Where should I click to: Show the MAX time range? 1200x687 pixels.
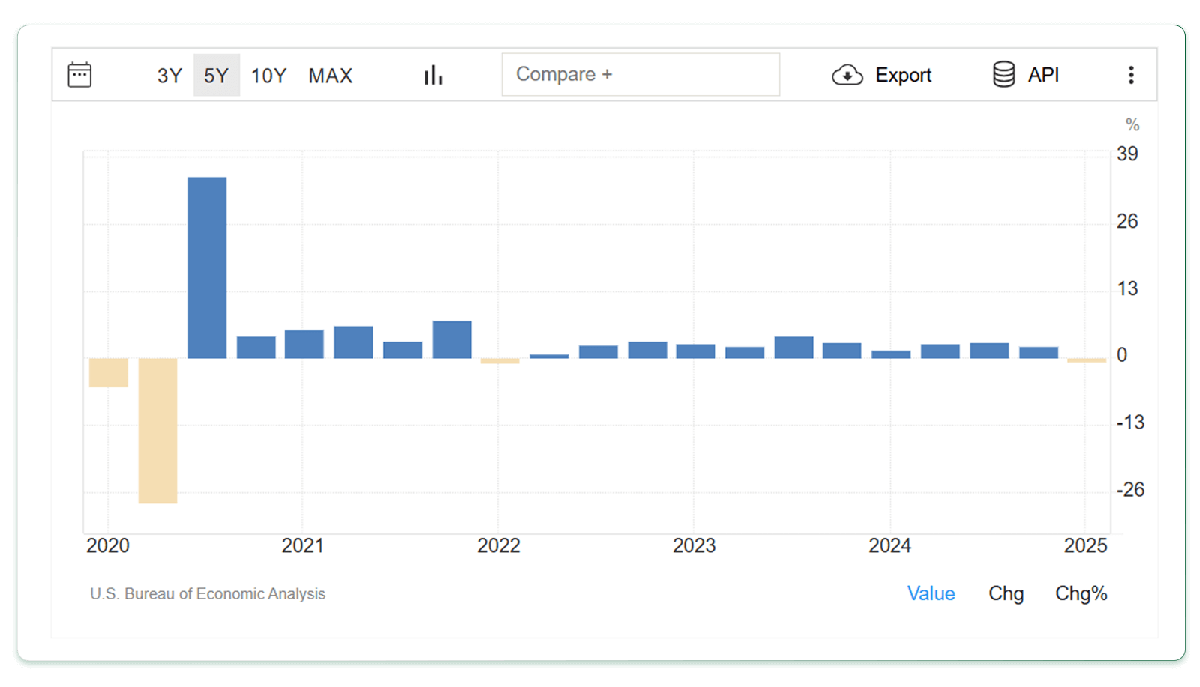coord(330,76)
